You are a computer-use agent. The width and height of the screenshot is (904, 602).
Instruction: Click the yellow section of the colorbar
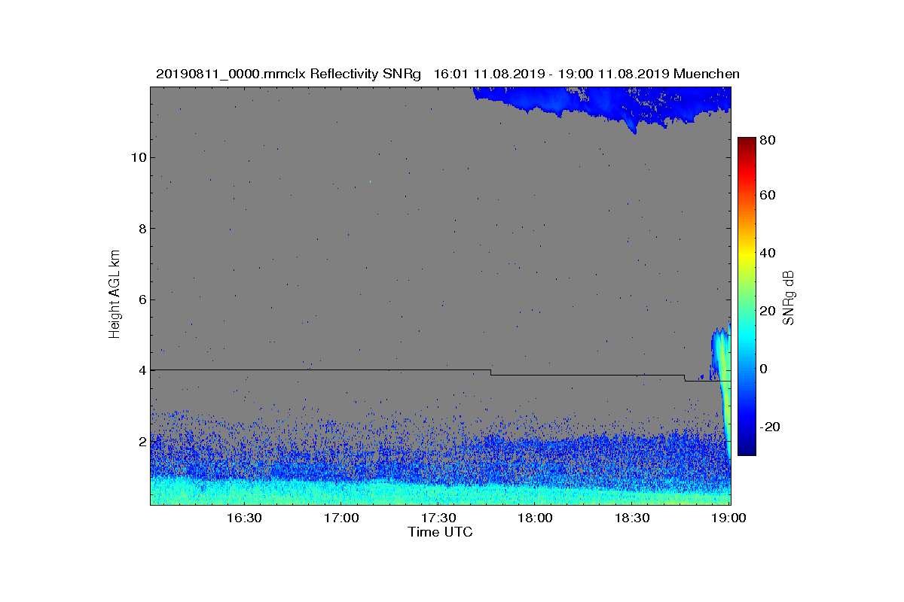pos(746,256)
